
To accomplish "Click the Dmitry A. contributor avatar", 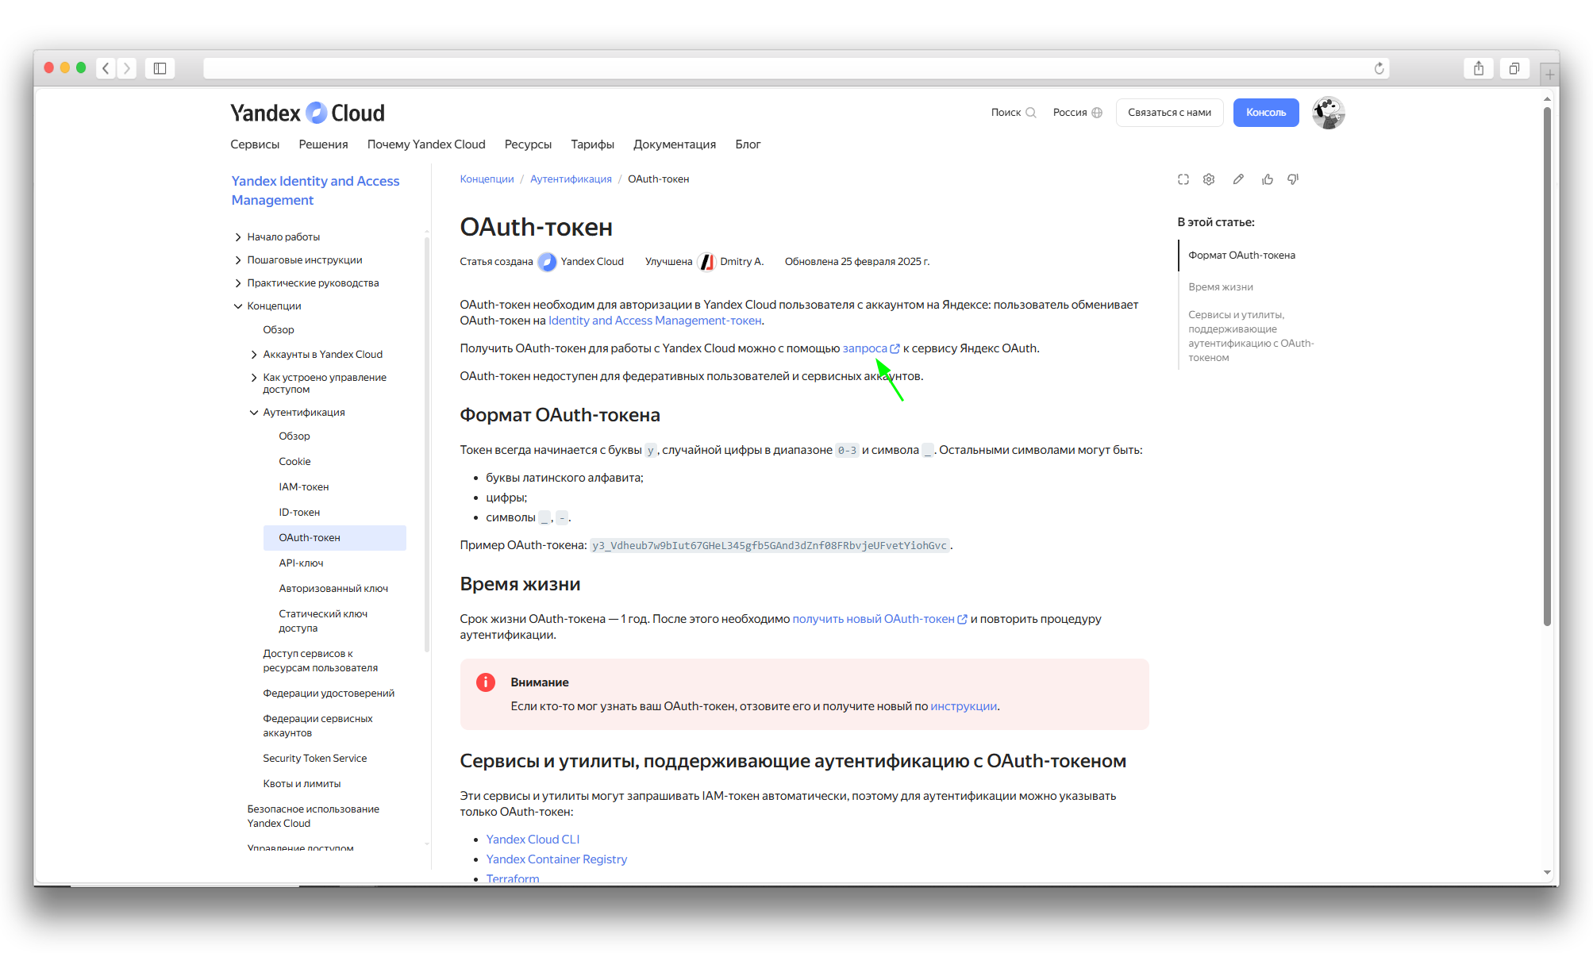I will click(706, 262).
